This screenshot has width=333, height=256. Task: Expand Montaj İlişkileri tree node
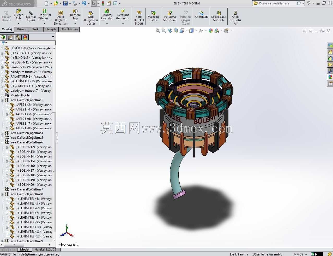tap(2, 95)
